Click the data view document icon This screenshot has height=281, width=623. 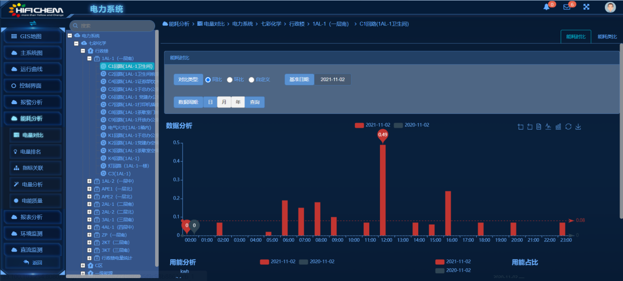(x=539, y=127)
